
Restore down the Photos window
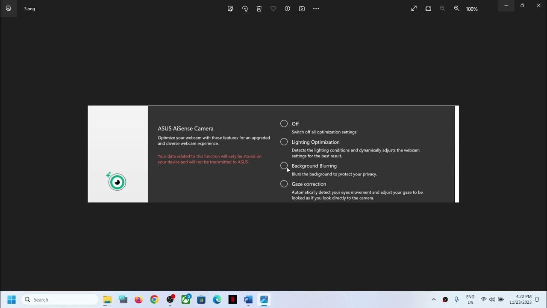coord(522,6)
